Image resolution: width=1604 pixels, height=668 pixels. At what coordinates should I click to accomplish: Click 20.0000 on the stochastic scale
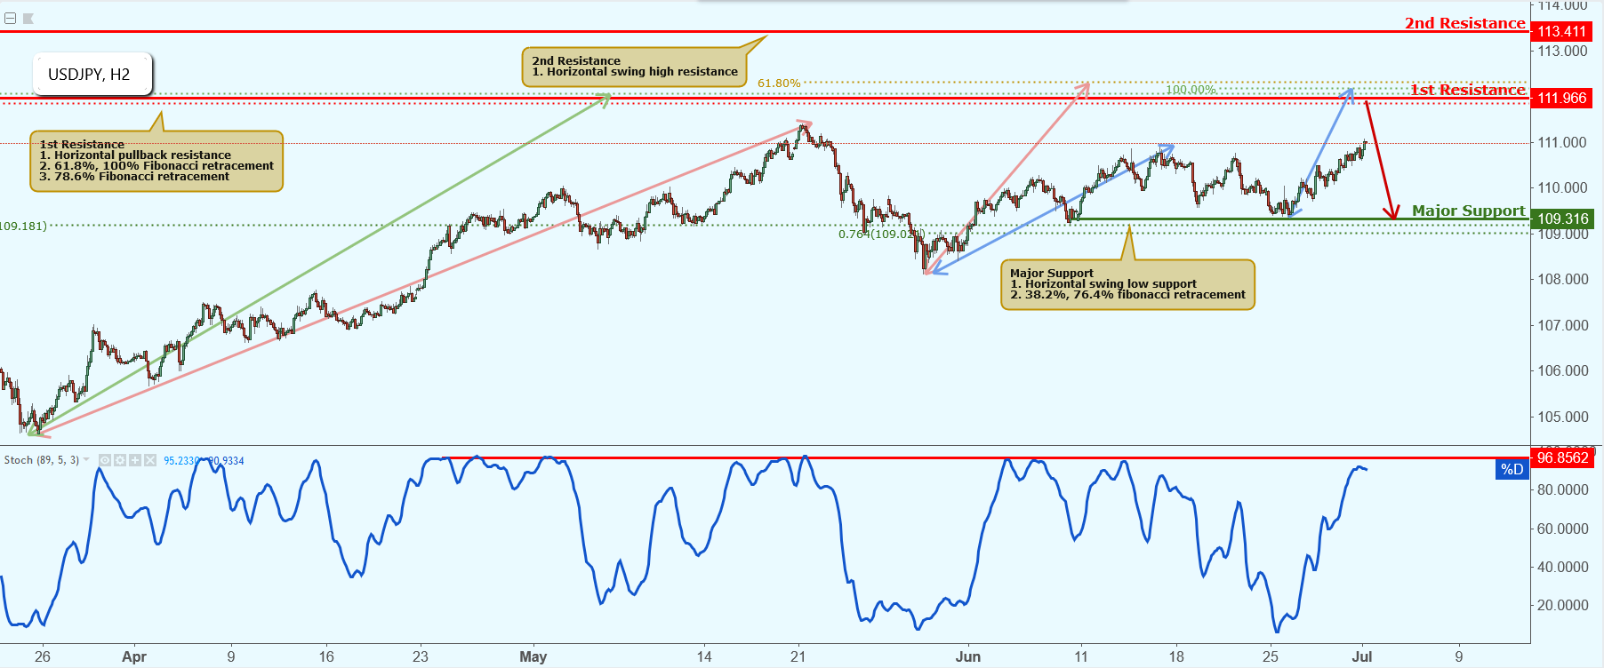(x=1563, y=605)
